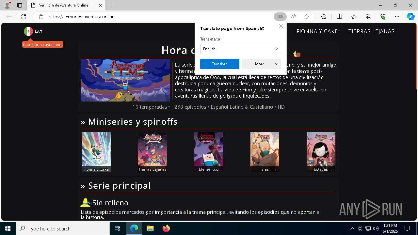Click the Miniseries y spinoffs heading
This screenshot has width=418, height=235.
coord(129,121)
